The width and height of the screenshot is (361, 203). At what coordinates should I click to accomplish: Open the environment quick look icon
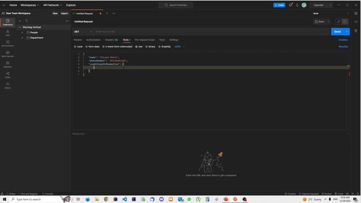tap(356, 14)
